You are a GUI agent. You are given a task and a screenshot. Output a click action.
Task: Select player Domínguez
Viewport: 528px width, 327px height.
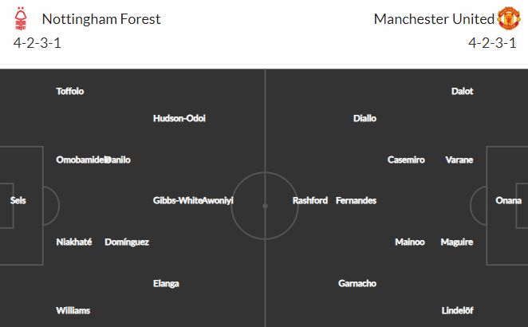pos(127,242)
